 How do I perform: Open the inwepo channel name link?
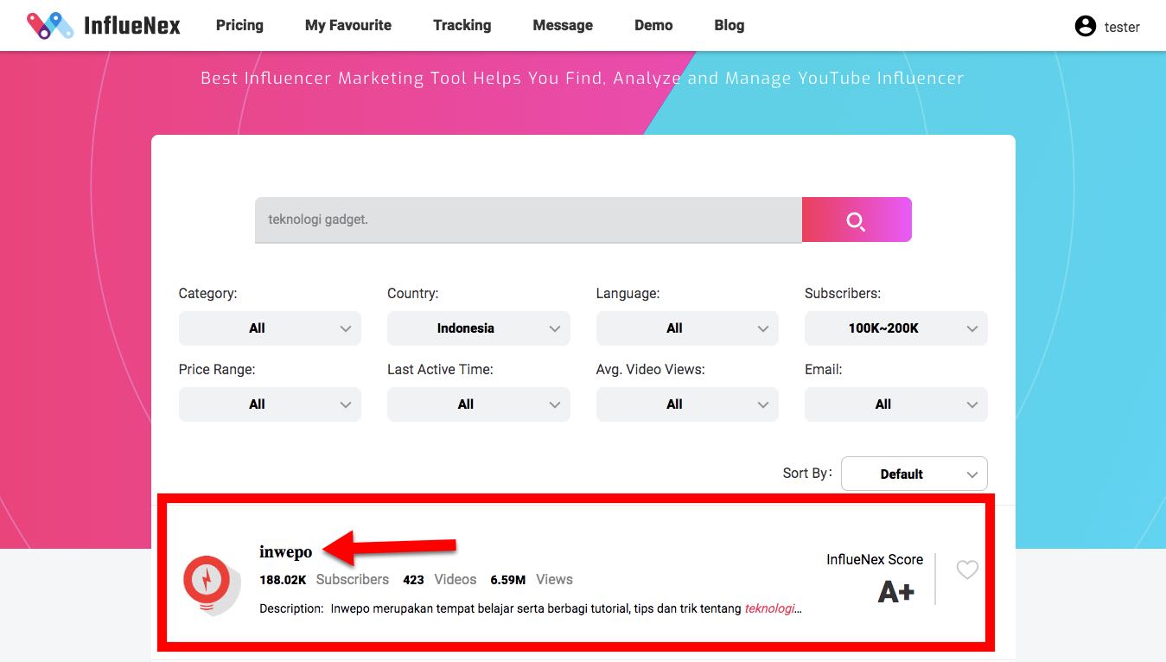[x=286, y=552]
